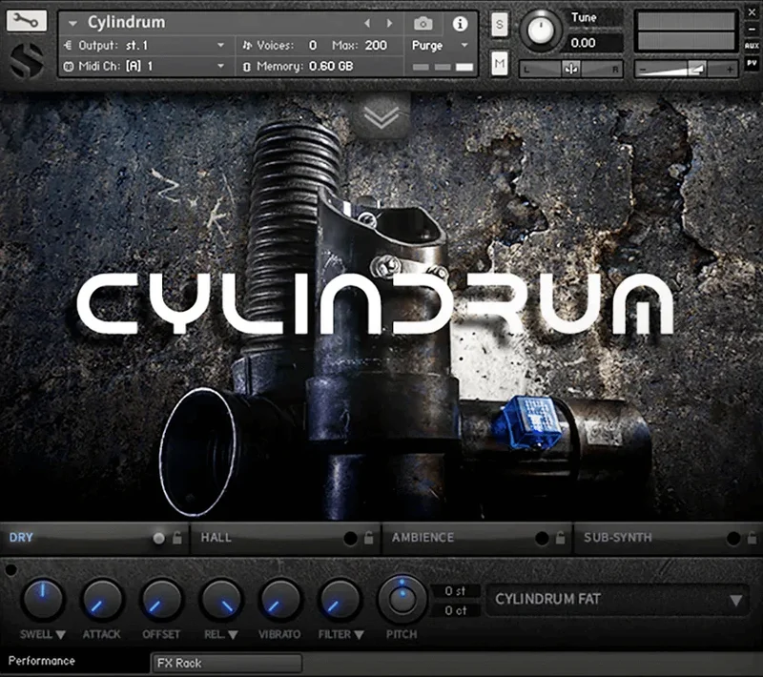763x677 pixels.
Task: Click the 0 ct cents pitch field
Action: pyautogui.click(x=456, y=610)
